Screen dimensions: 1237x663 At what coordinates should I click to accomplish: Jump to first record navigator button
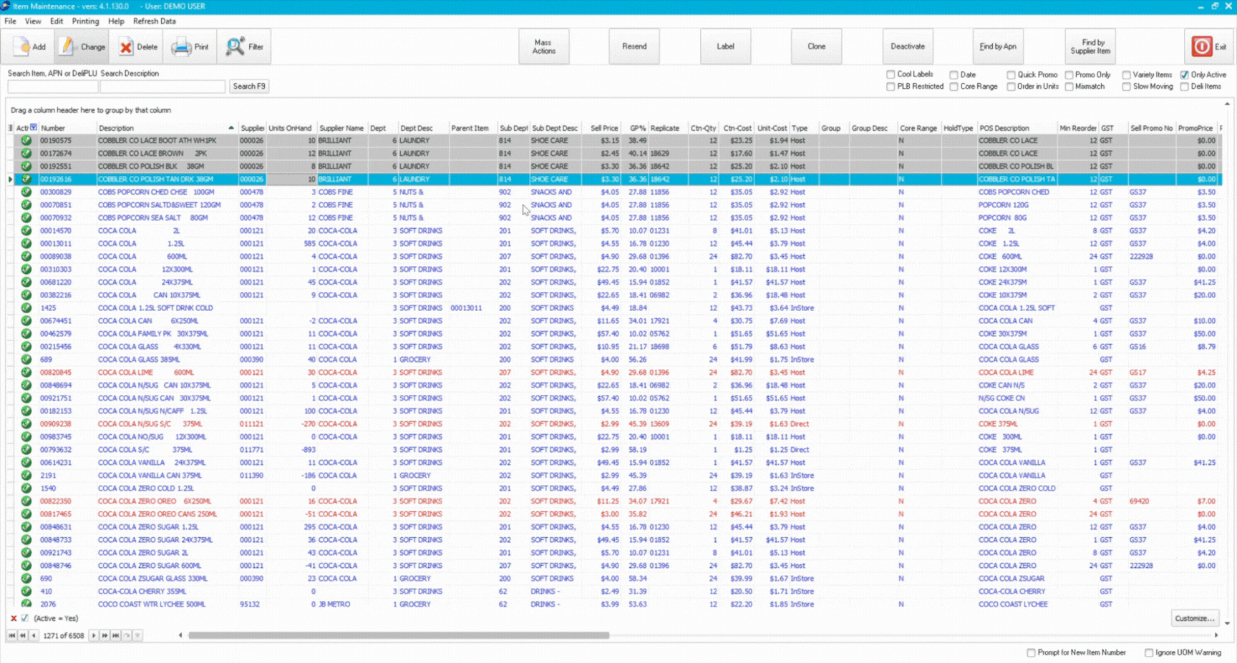[11, 635]
